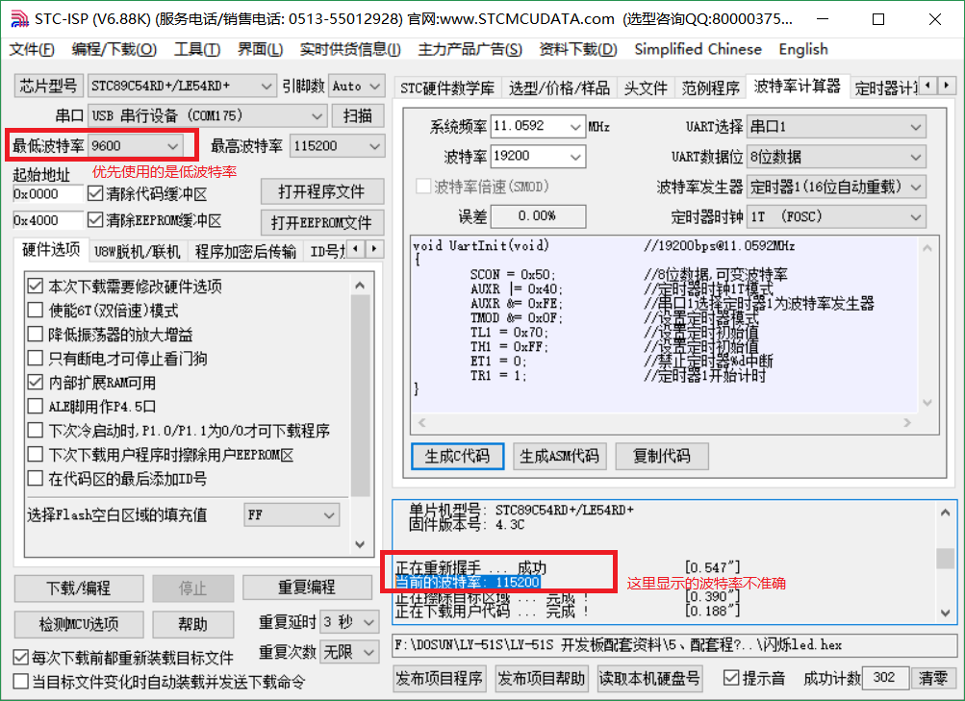Enable 在代码区的最后添加ID号 checkbox
The height and width of the screenshot is (701, 965).
coord(35,479)
